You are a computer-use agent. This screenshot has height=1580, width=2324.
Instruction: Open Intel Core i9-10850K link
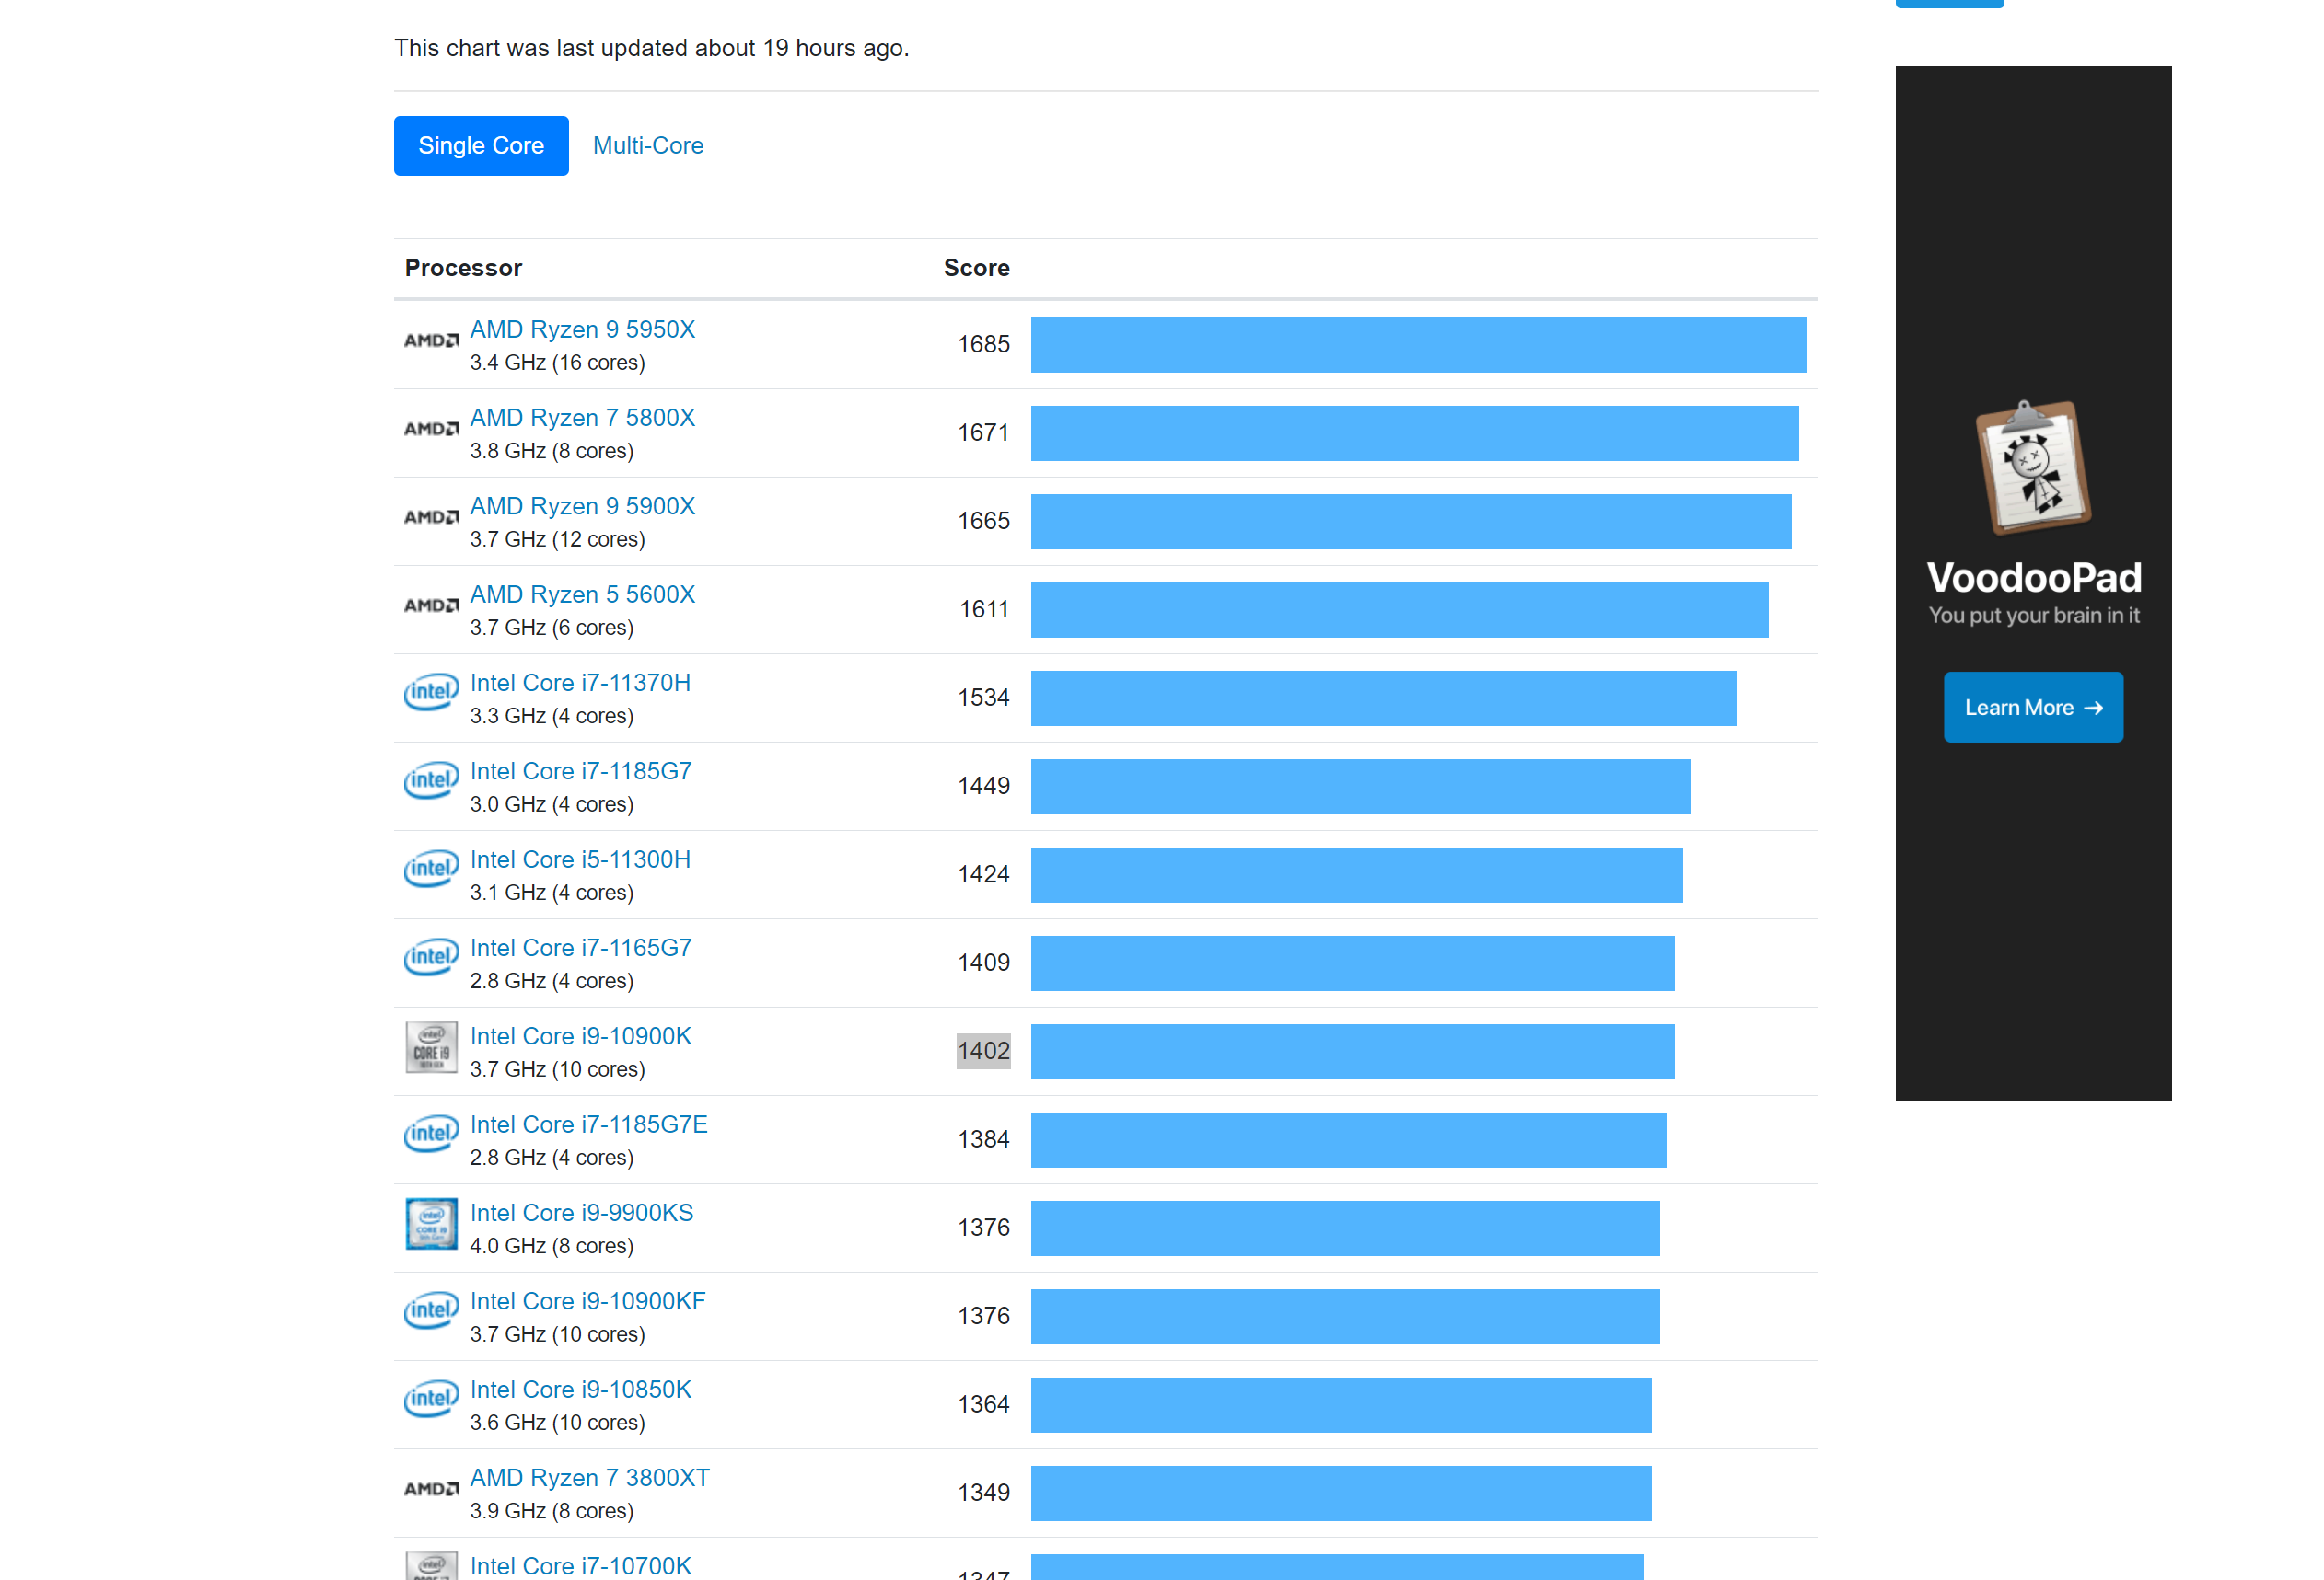[581, 1390]
